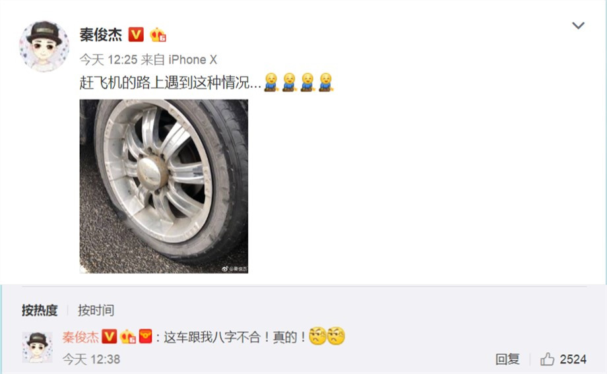Click the crown membership badge in post header
The height and width of the screenshot is (374, 607).
[x=158, y=35]
